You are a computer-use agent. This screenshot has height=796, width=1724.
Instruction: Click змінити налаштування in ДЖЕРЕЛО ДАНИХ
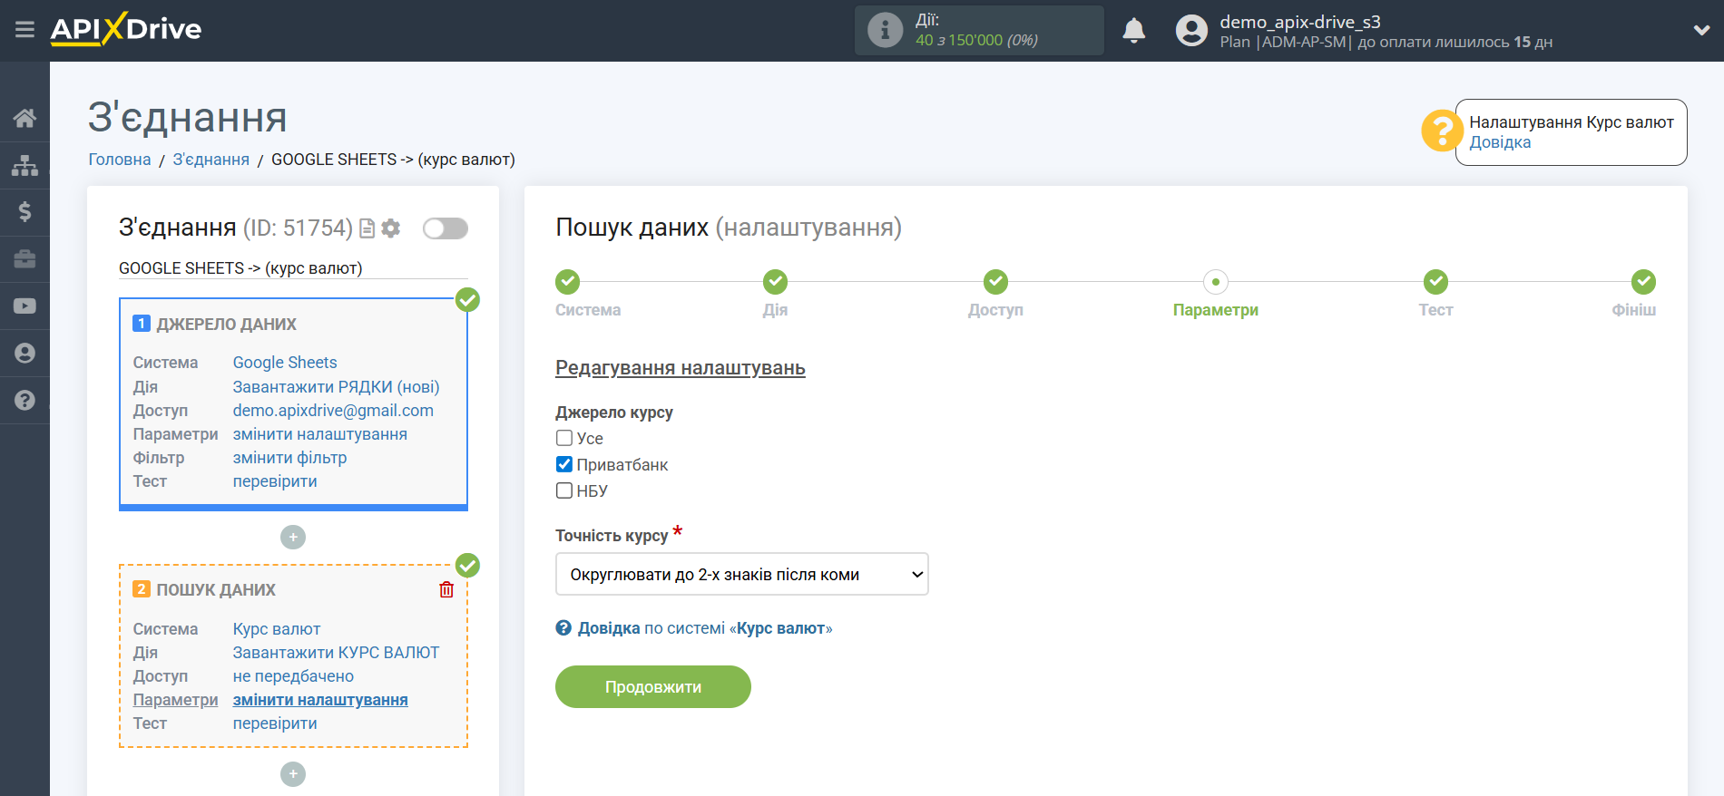[320, 434]
